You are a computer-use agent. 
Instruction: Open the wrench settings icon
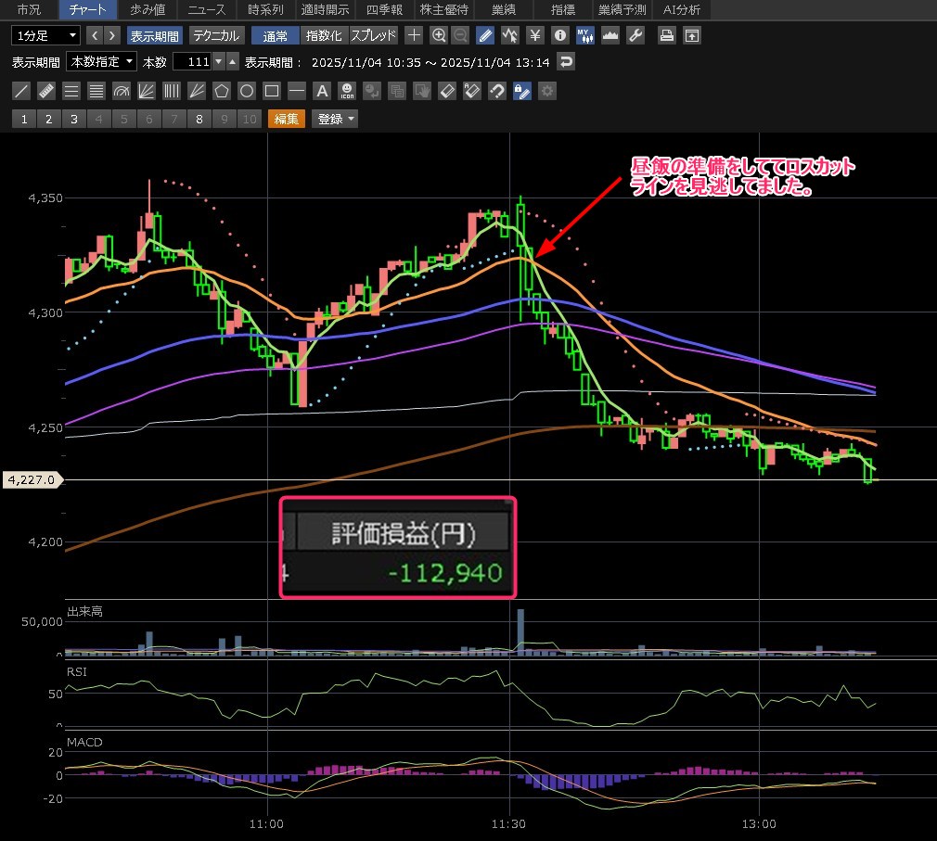635,36
